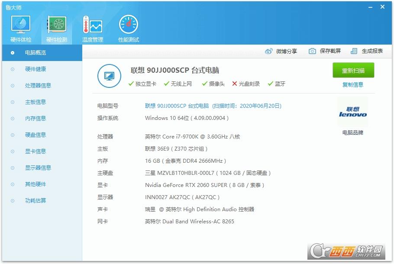Click the blue monitor icon beside computer name
The height and width of the screenshot is (264, 394).
tap(109, 76)
